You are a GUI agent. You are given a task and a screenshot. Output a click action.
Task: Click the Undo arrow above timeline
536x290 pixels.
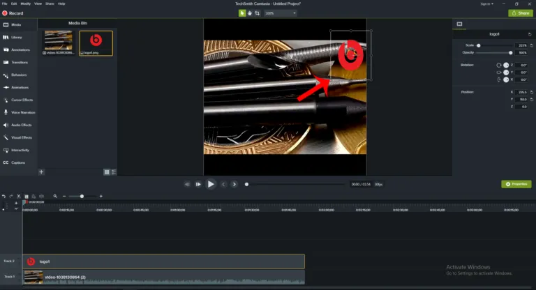(x=3, y=197)
